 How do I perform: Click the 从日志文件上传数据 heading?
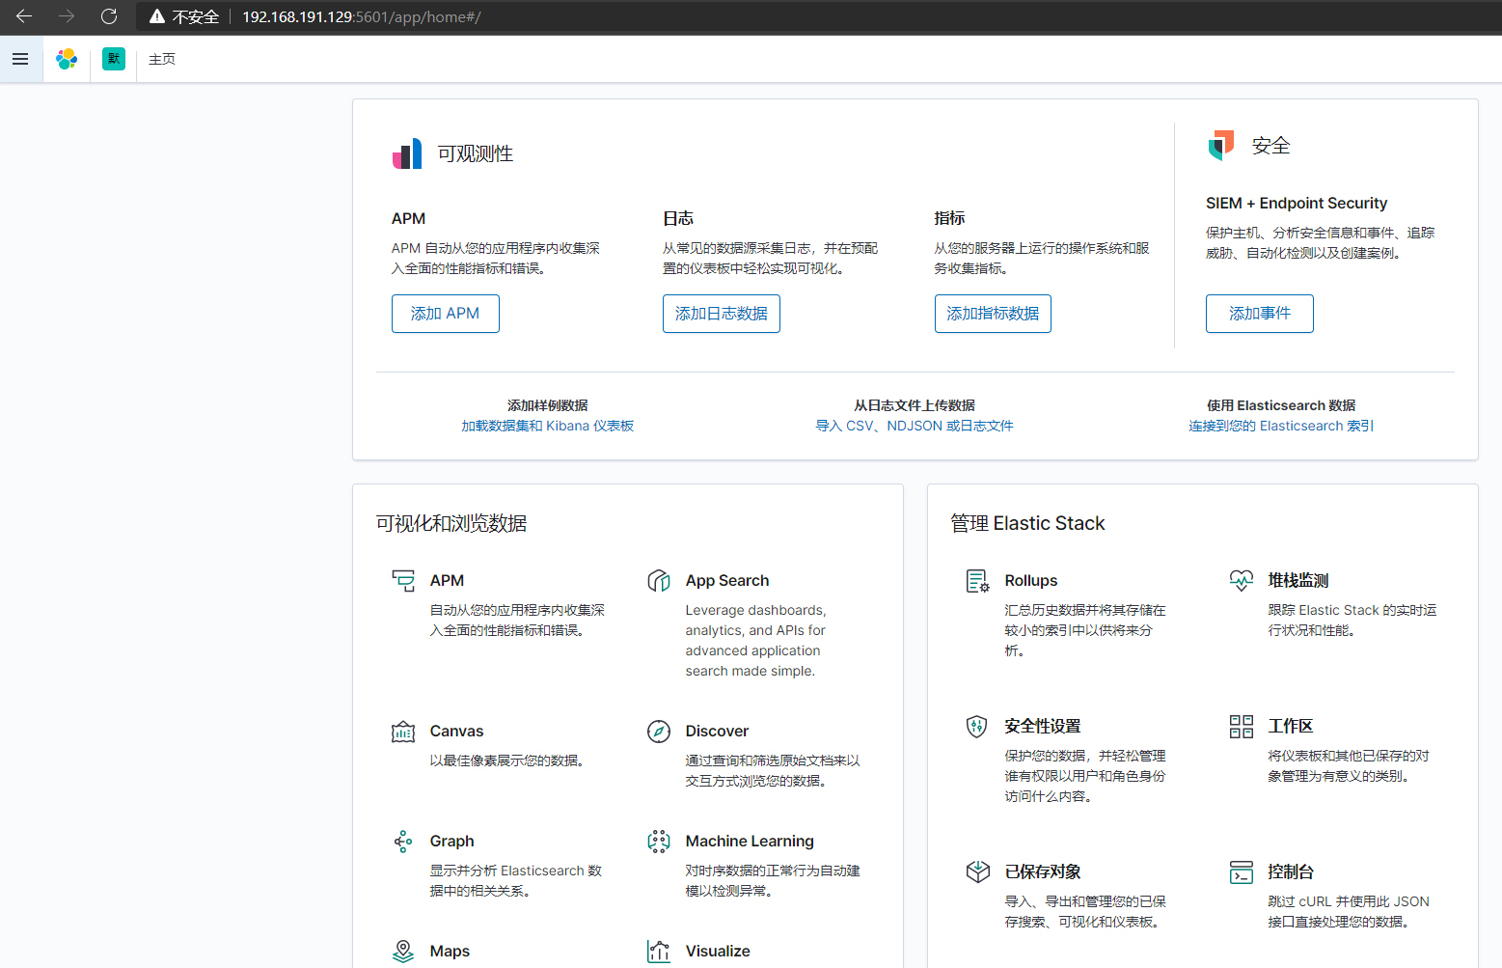coord(915,405)
